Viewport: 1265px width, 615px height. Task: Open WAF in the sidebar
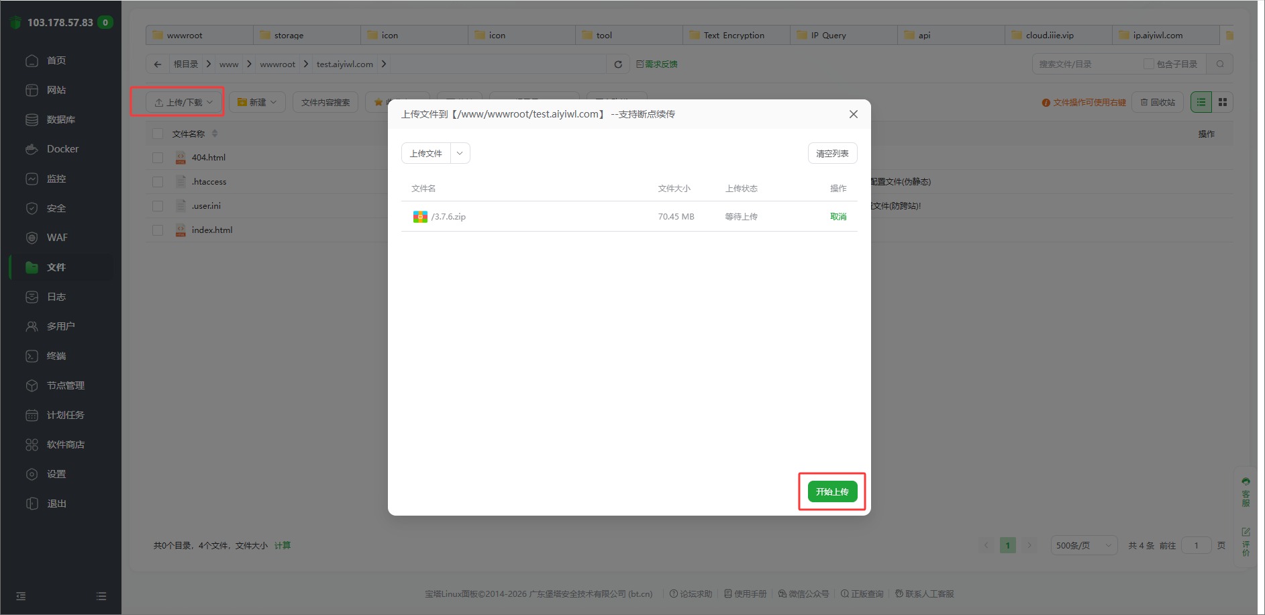(x=57, y=238)
